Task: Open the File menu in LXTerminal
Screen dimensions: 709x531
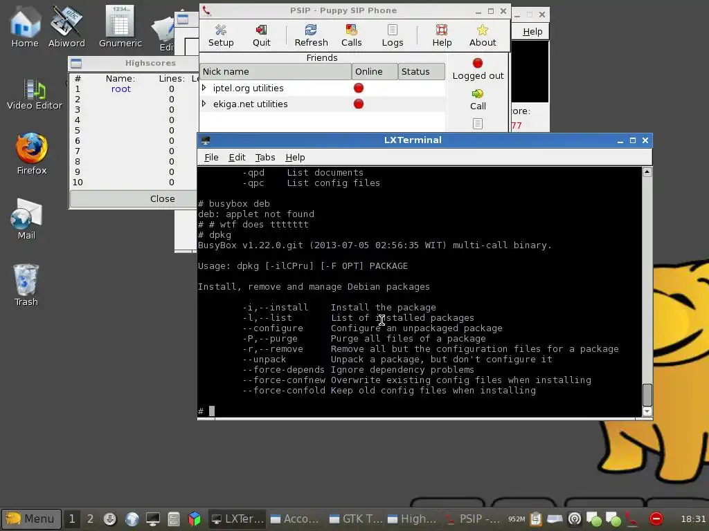Action: [211, 157]
